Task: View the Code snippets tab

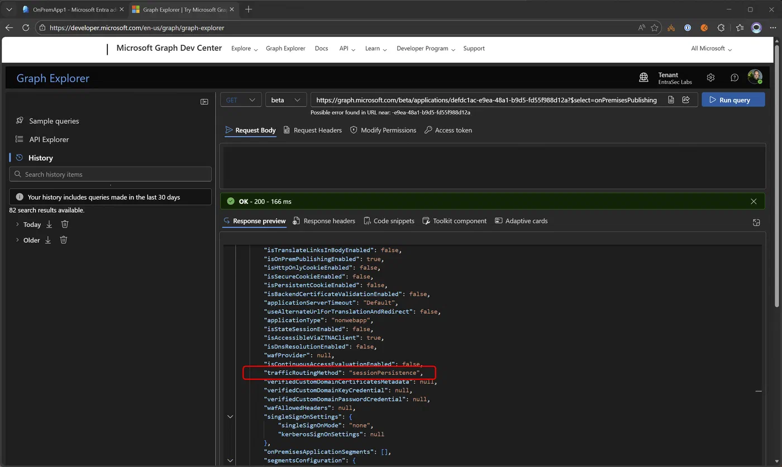Action: 389,221
